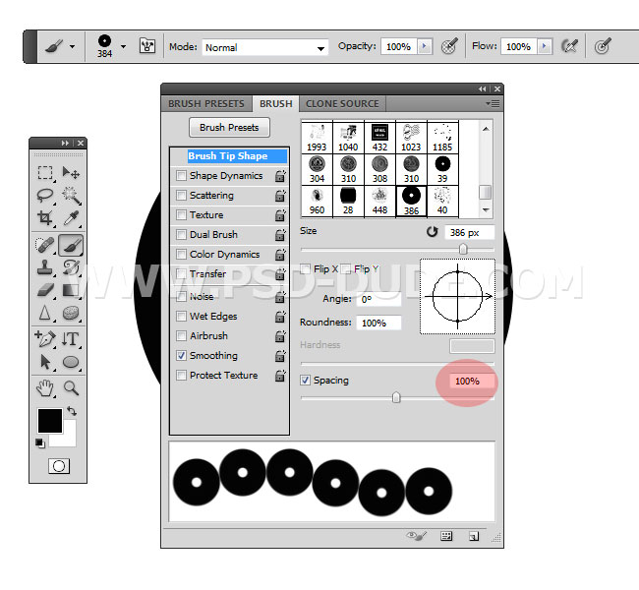
Task: Select the Hand tool
Action: pyautogui.click(x=45, y=387)
